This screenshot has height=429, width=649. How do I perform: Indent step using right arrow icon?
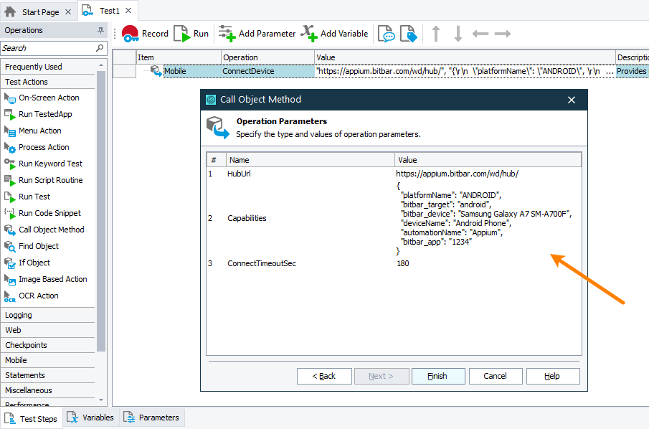pos(502,34)
